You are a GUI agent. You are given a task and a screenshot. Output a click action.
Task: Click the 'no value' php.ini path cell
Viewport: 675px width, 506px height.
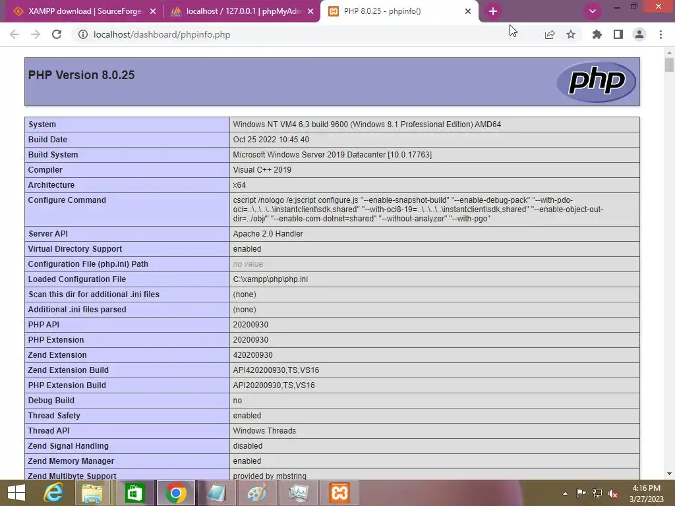tap(248, 264)
